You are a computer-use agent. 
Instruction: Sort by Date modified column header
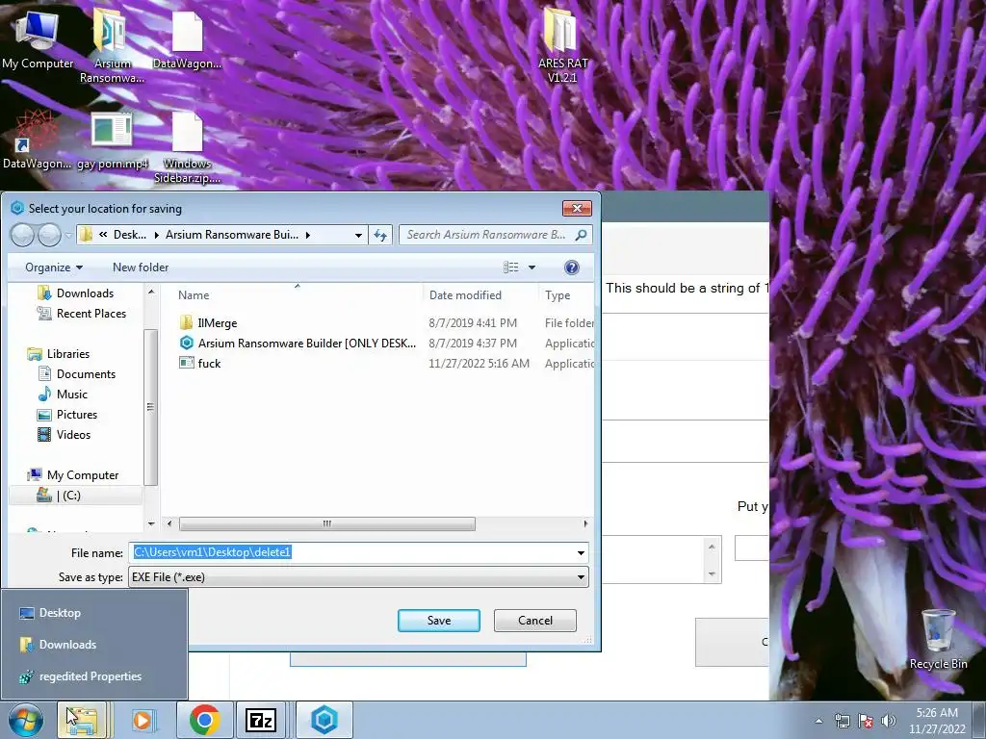tap(480, 295)
